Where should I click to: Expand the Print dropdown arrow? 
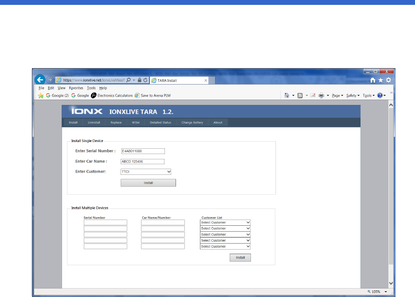[x=328, y=96]
